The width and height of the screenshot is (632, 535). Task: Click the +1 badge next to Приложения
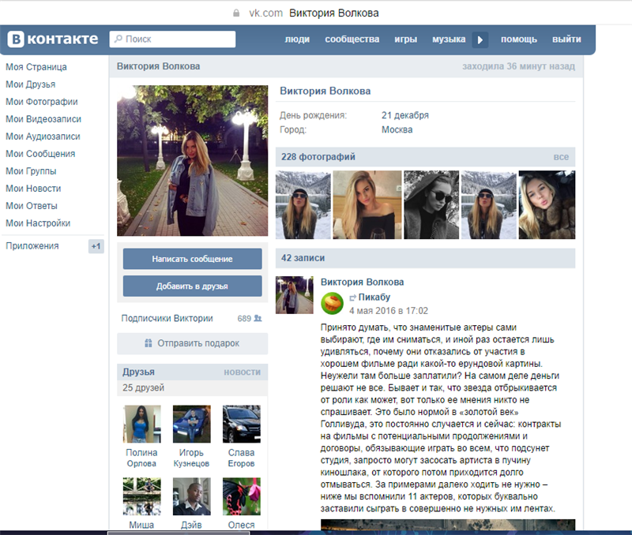click(96, 246)
